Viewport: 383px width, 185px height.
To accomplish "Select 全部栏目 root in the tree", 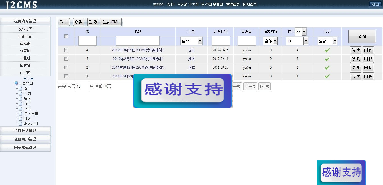I will [x=26, y=83].
